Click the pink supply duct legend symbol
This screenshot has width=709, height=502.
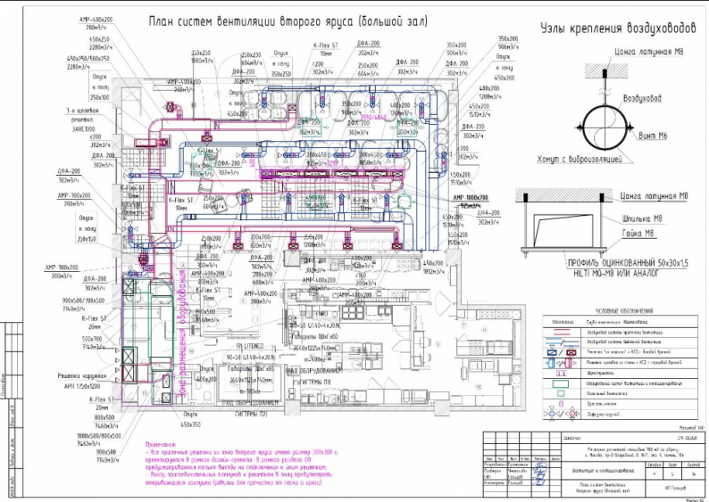(562, 332)
